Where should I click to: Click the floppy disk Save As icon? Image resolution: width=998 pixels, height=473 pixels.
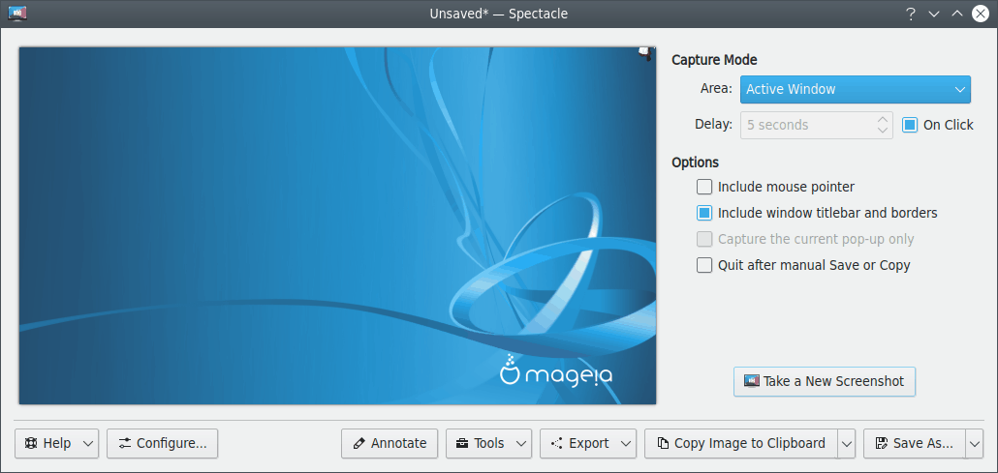(x=881, y=443)
